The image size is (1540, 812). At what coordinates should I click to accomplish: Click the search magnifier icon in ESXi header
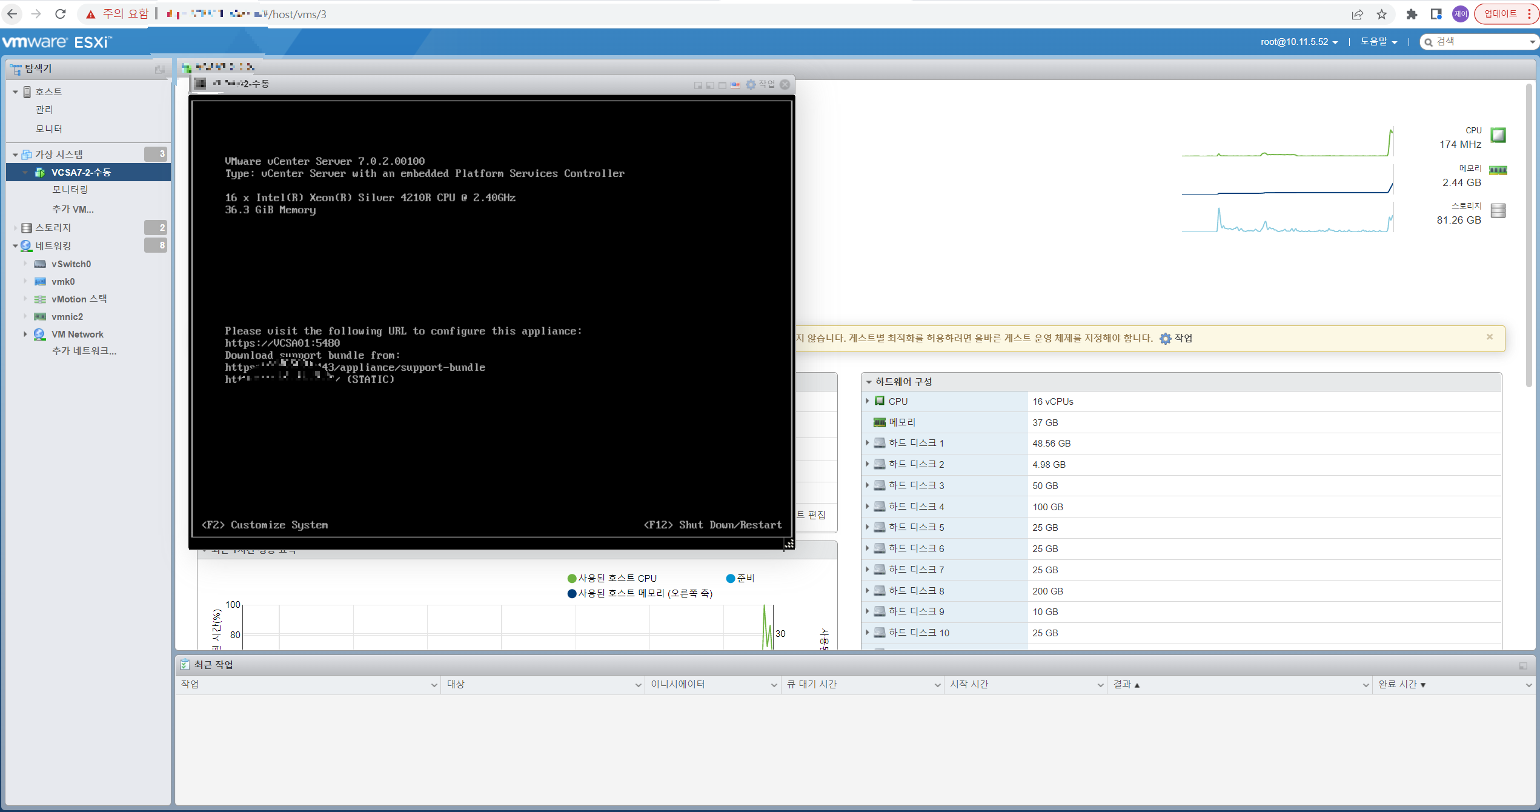(1429, 42)
